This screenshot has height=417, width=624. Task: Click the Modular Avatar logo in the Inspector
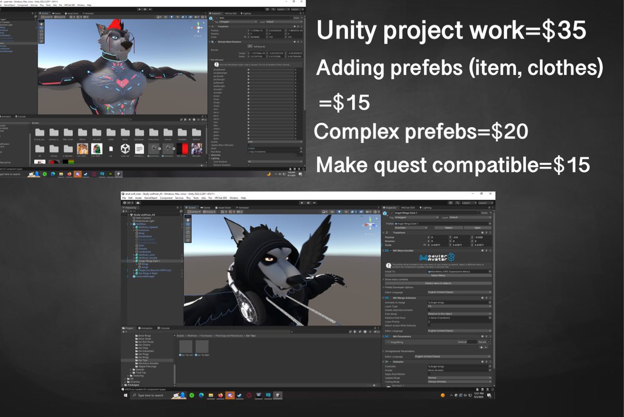pyautogui.click(x=438, y=257)
